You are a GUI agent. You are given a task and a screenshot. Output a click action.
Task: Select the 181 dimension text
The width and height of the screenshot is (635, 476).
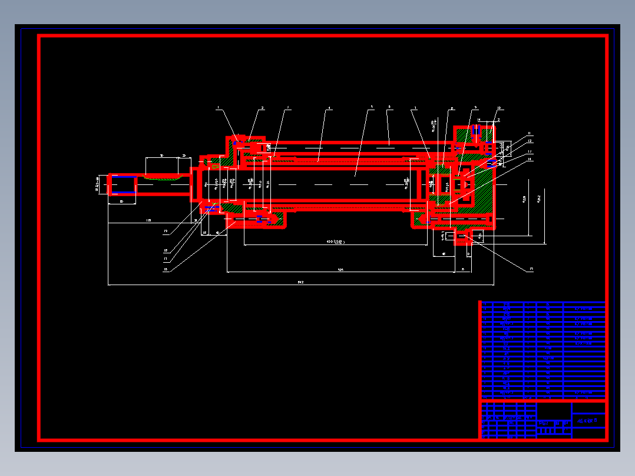148,220
